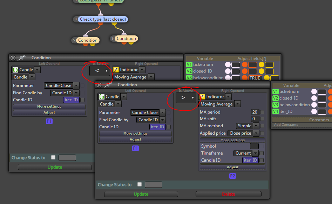The image size is (332, 204).
Task: Enable 'Change Status to' checkbox in back window
Action: click(x=53, y=157)
